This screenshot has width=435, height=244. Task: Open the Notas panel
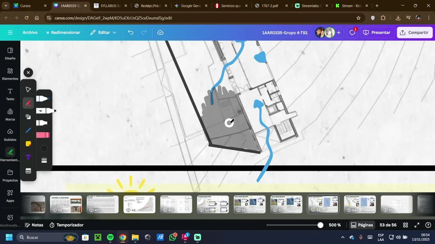tap(34, 225)
